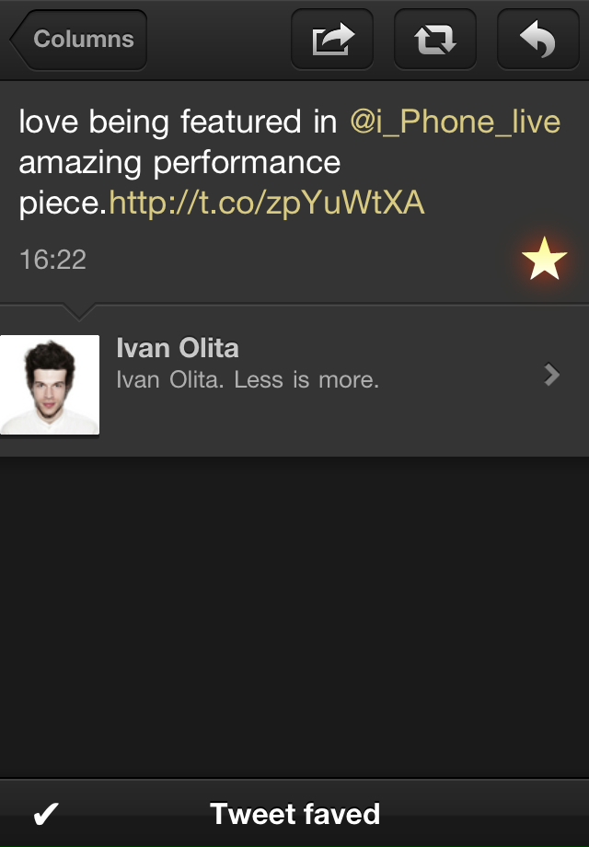Image resolution: width=589 pixels, height=847 pixels.
Task: Tap the share arrow icon
Action: pos(332,40)
